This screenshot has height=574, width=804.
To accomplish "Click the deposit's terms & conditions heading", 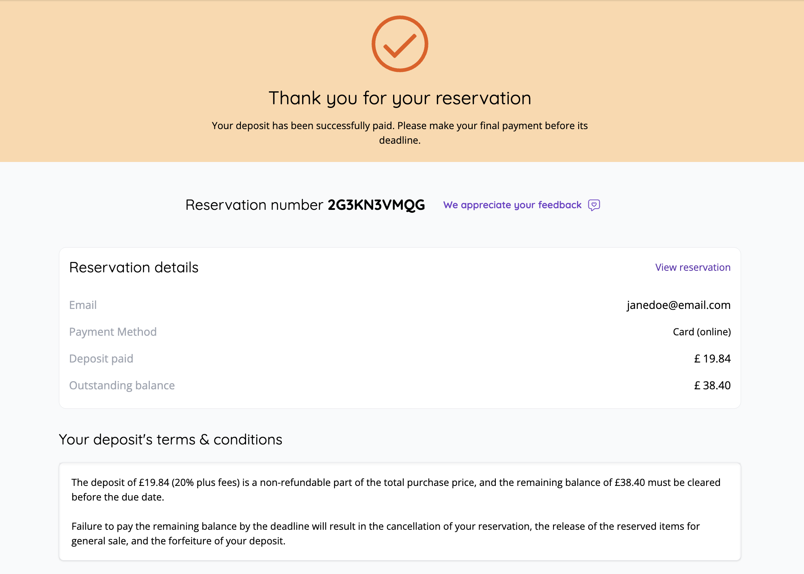I will coord(171,440).
